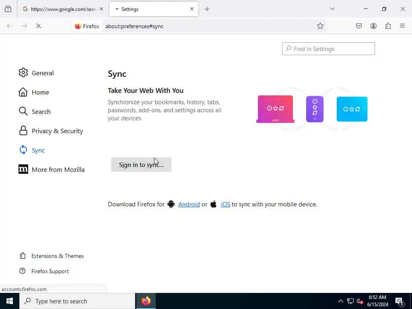Image resolution: width=412 pixels, height=309 pixels.
Task: Open the Extensions puzzle icon
Action: click(x=388, y=26)
